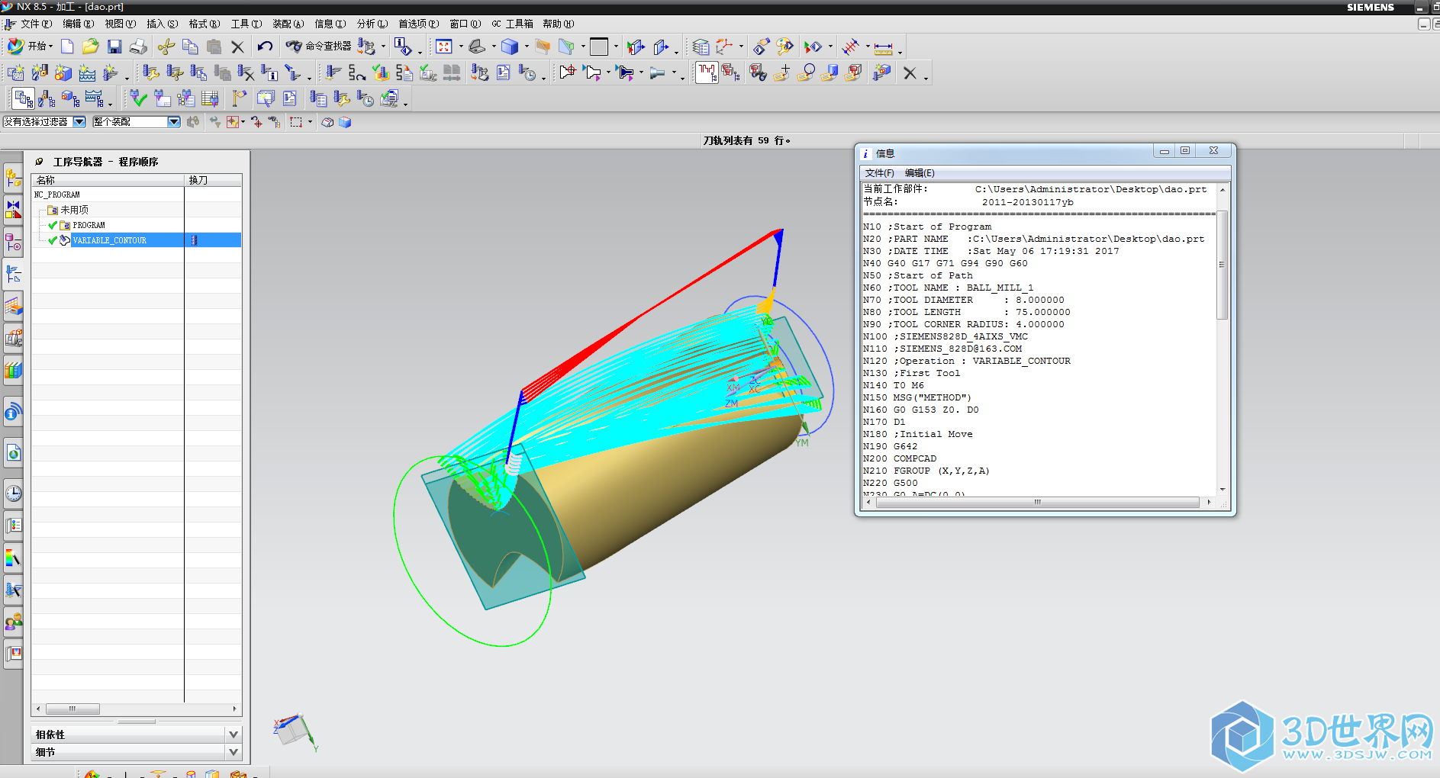Click the Shaded with Edges cube icon
Screen dimensions: 1440x778
point(510,47)
